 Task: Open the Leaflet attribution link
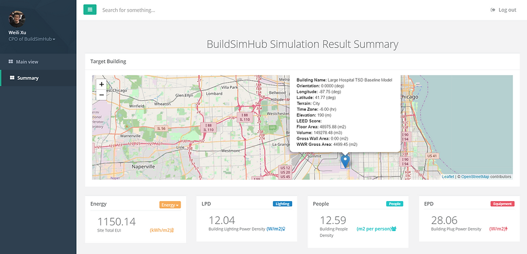pyautogui.click(x=448, y=177)
